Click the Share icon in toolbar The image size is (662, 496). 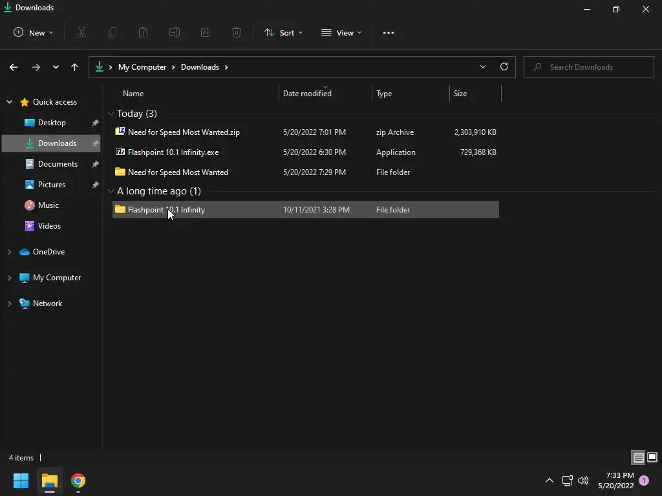point(206,32)
